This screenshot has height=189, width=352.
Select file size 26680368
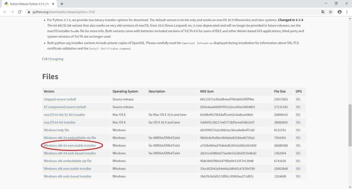[281, 146]
